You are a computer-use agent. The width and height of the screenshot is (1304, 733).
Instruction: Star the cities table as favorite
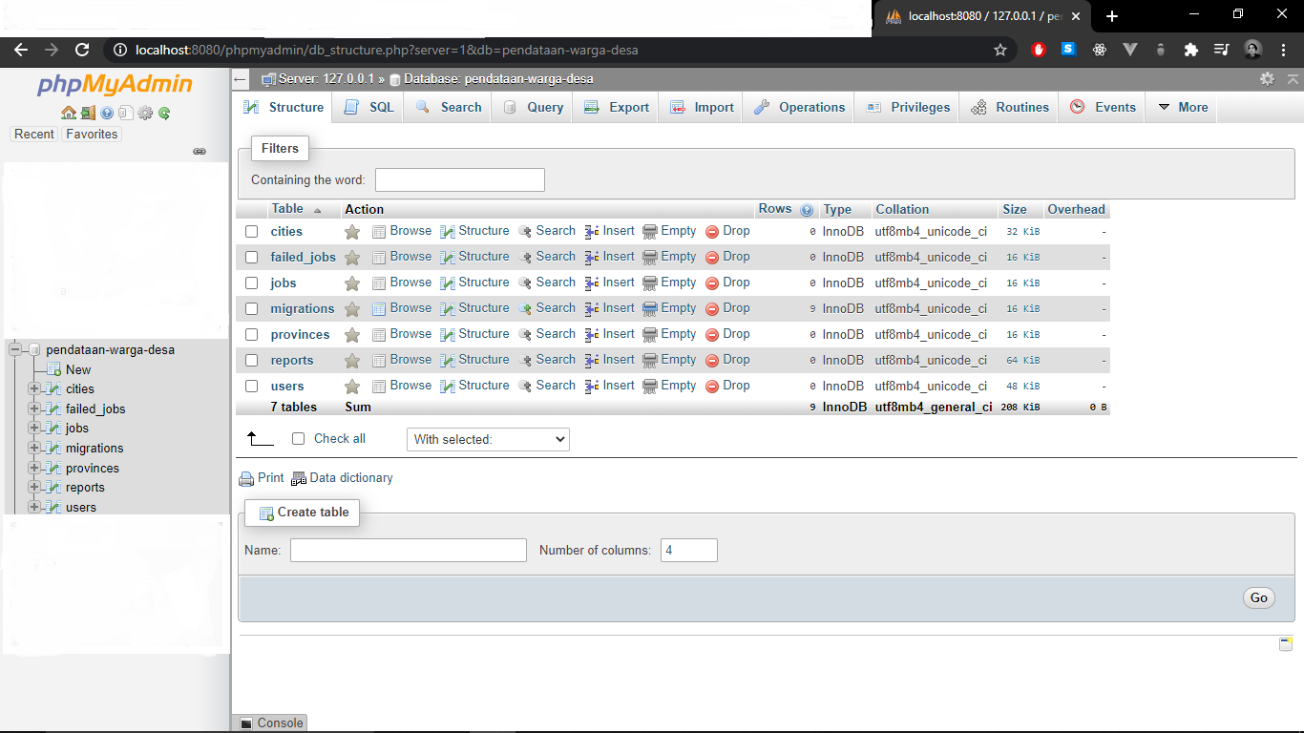(351, 231)
